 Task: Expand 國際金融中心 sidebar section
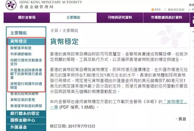[x=26, y=120]
